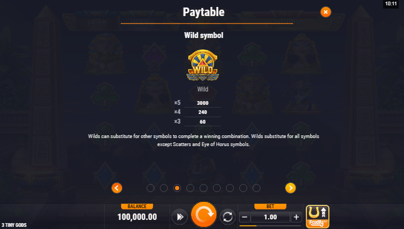404x229 pixels.
Task: Open the Foxify horseshoe feature
Action: 318,216
